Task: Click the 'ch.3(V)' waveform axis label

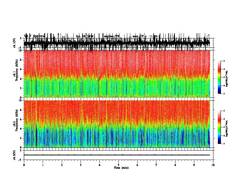Action: (x=14, y=155)
